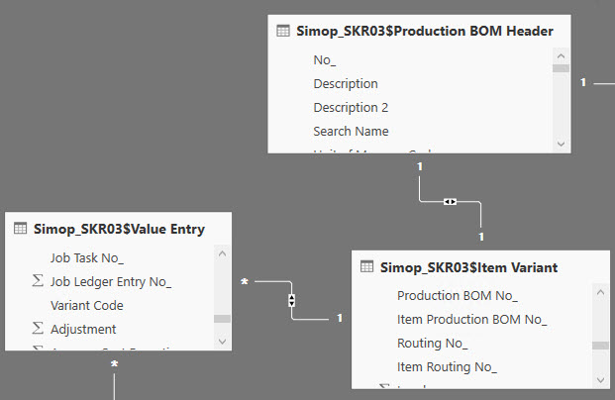Select the Item Routing No_ field
The image size is (615, 400).
[447, 367]
